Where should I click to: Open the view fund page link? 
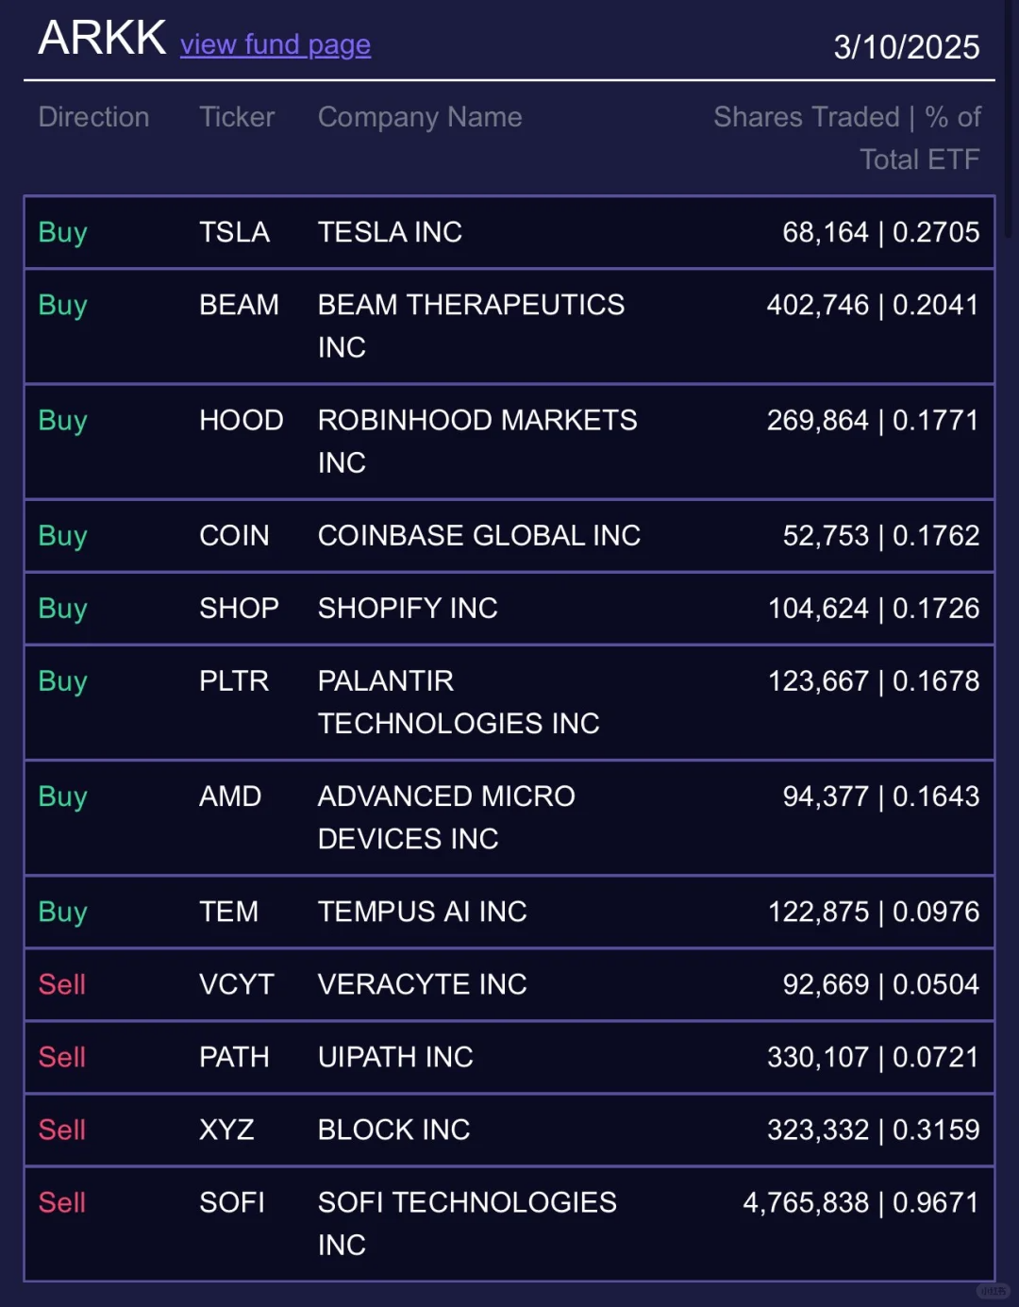click(276, 44)
